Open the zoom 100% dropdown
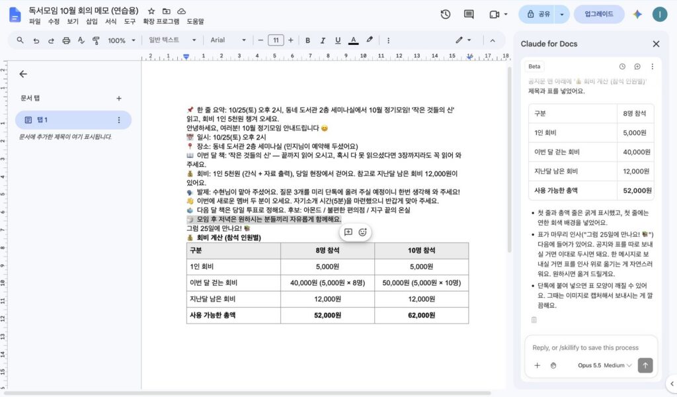This screenshot has width=677, height=397. pos(122,40)
